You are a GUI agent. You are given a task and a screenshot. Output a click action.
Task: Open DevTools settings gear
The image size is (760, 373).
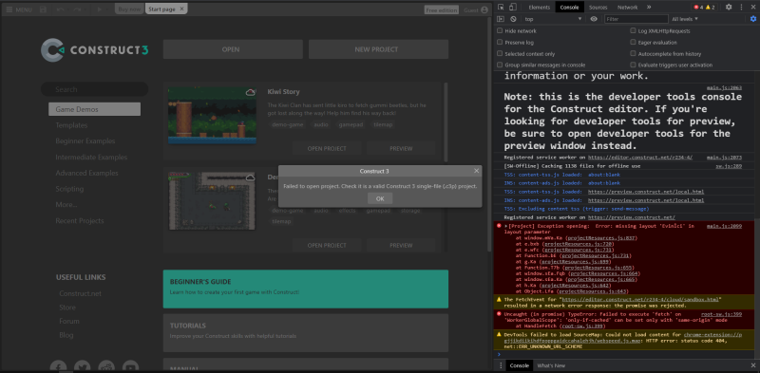729,8
